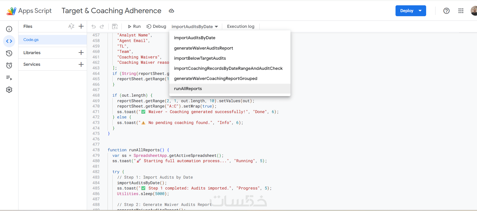Add a new file with plus icon
The height and width of the screenshot is (211, 477).
tap(81, 26)
